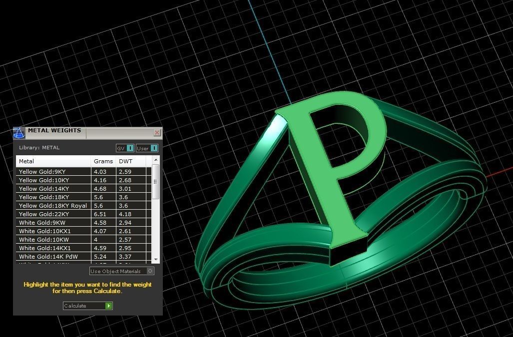Select the Yellow Gold:18KY row name
The image size is (513, 337).
click(44, 197)
